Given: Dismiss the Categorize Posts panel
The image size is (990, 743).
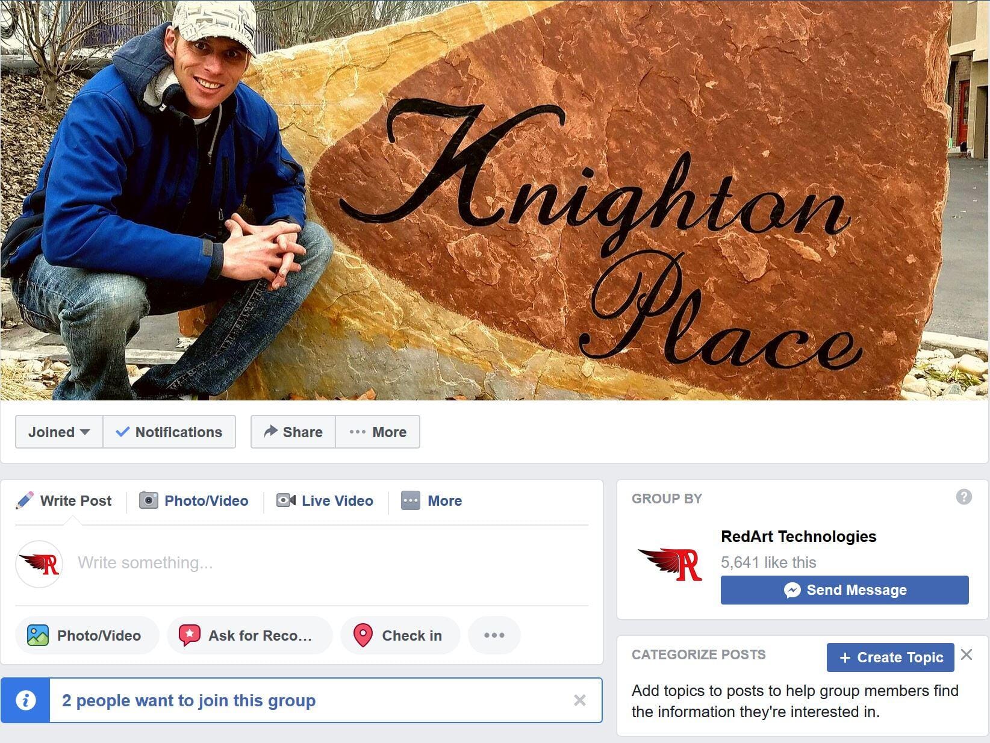Looking at the screenshot, I should 967,654.
